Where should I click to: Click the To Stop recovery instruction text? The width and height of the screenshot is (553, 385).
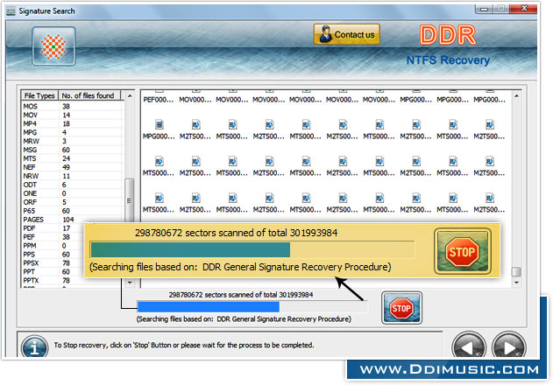point(184,346)
